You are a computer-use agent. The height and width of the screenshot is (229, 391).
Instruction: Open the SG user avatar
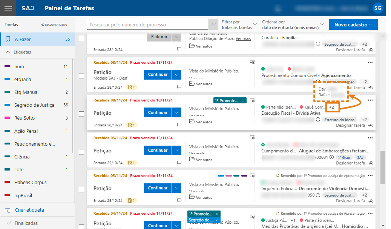377,8
